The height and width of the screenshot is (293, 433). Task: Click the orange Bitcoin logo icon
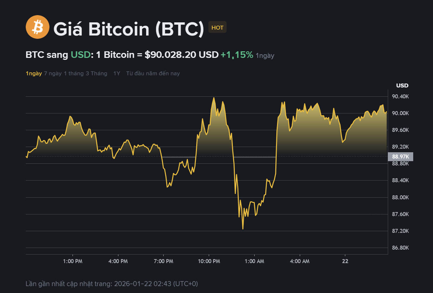coord(37,27)
